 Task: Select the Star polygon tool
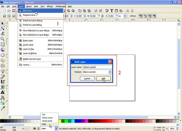coord(3,60)
